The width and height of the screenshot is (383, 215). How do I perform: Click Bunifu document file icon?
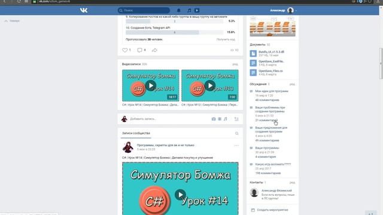pyautogui.click(x=253, y=53)
